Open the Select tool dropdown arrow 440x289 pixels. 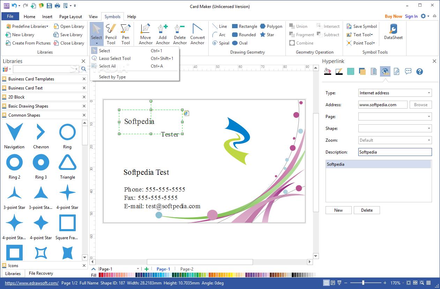coord(97,44)
